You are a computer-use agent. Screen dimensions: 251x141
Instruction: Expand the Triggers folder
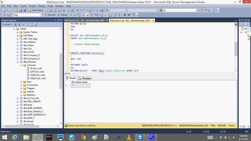point(21,88)
